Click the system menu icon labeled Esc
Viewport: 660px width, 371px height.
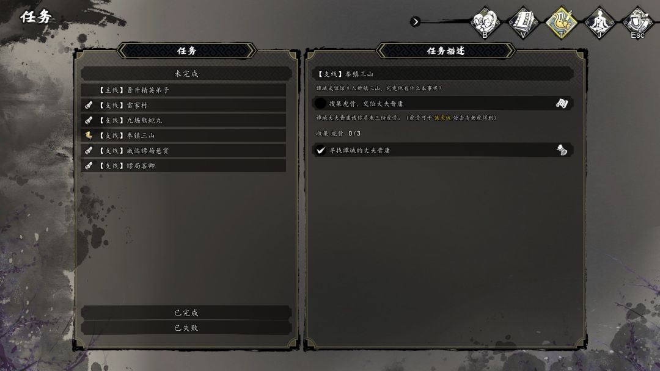[x=637, y=22]
